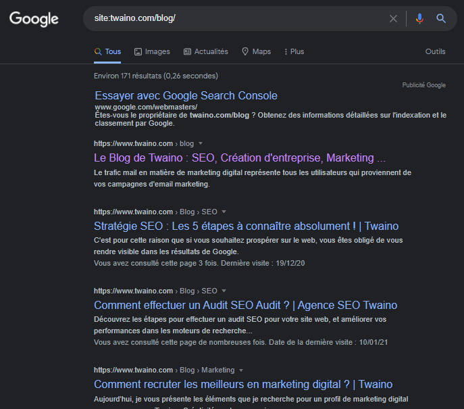Click www.google.com/webmasters/ URL text
The width and height of the screenshot is (464, 409).
[146, 107]
